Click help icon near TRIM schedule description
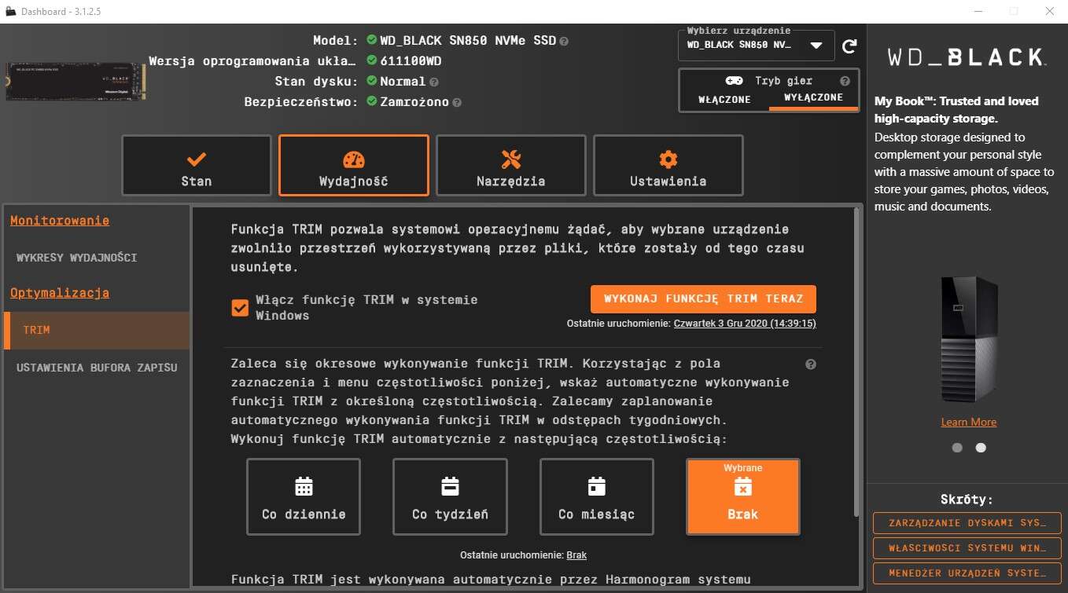This screenshot has width=1068, height=593. [811, 364]
